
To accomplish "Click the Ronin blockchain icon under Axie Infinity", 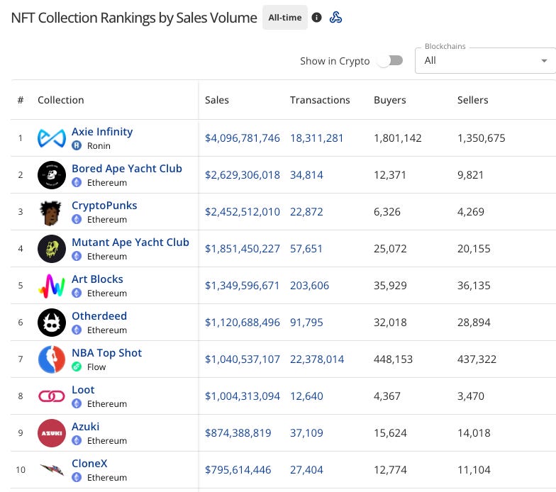I will click(x=77, y=146).
